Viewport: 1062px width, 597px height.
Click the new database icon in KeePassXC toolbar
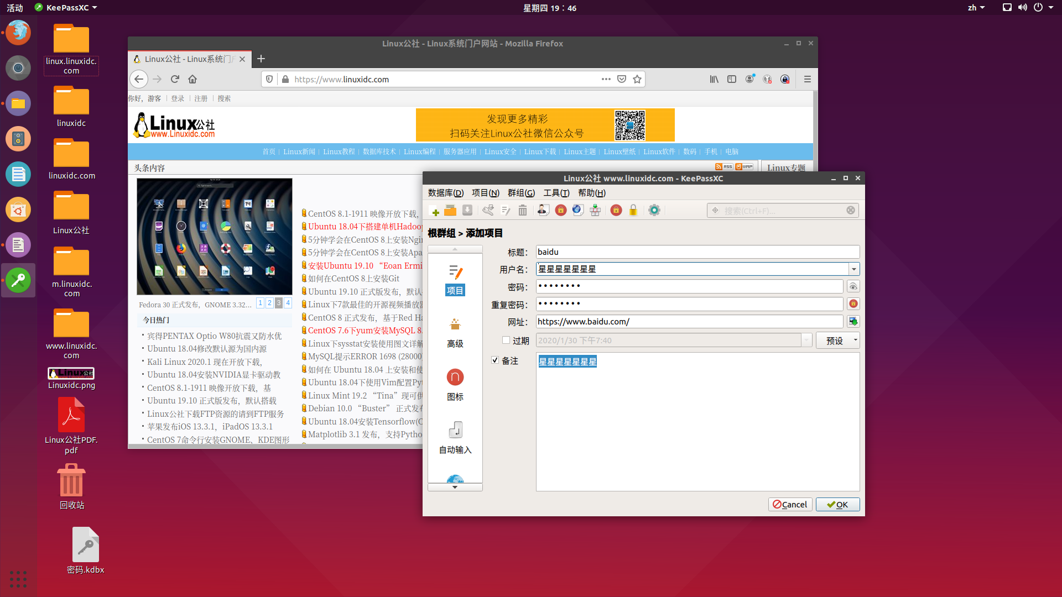pyautogui.click(x=435, y=211)
